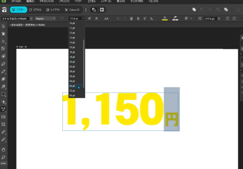
Task: Toggle bulleted list
Action: point(227,18)
